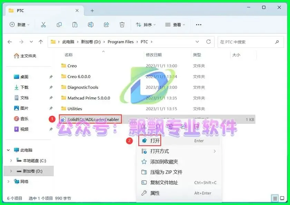Switch to details view icon in status bar

click(x=275, y=198)
